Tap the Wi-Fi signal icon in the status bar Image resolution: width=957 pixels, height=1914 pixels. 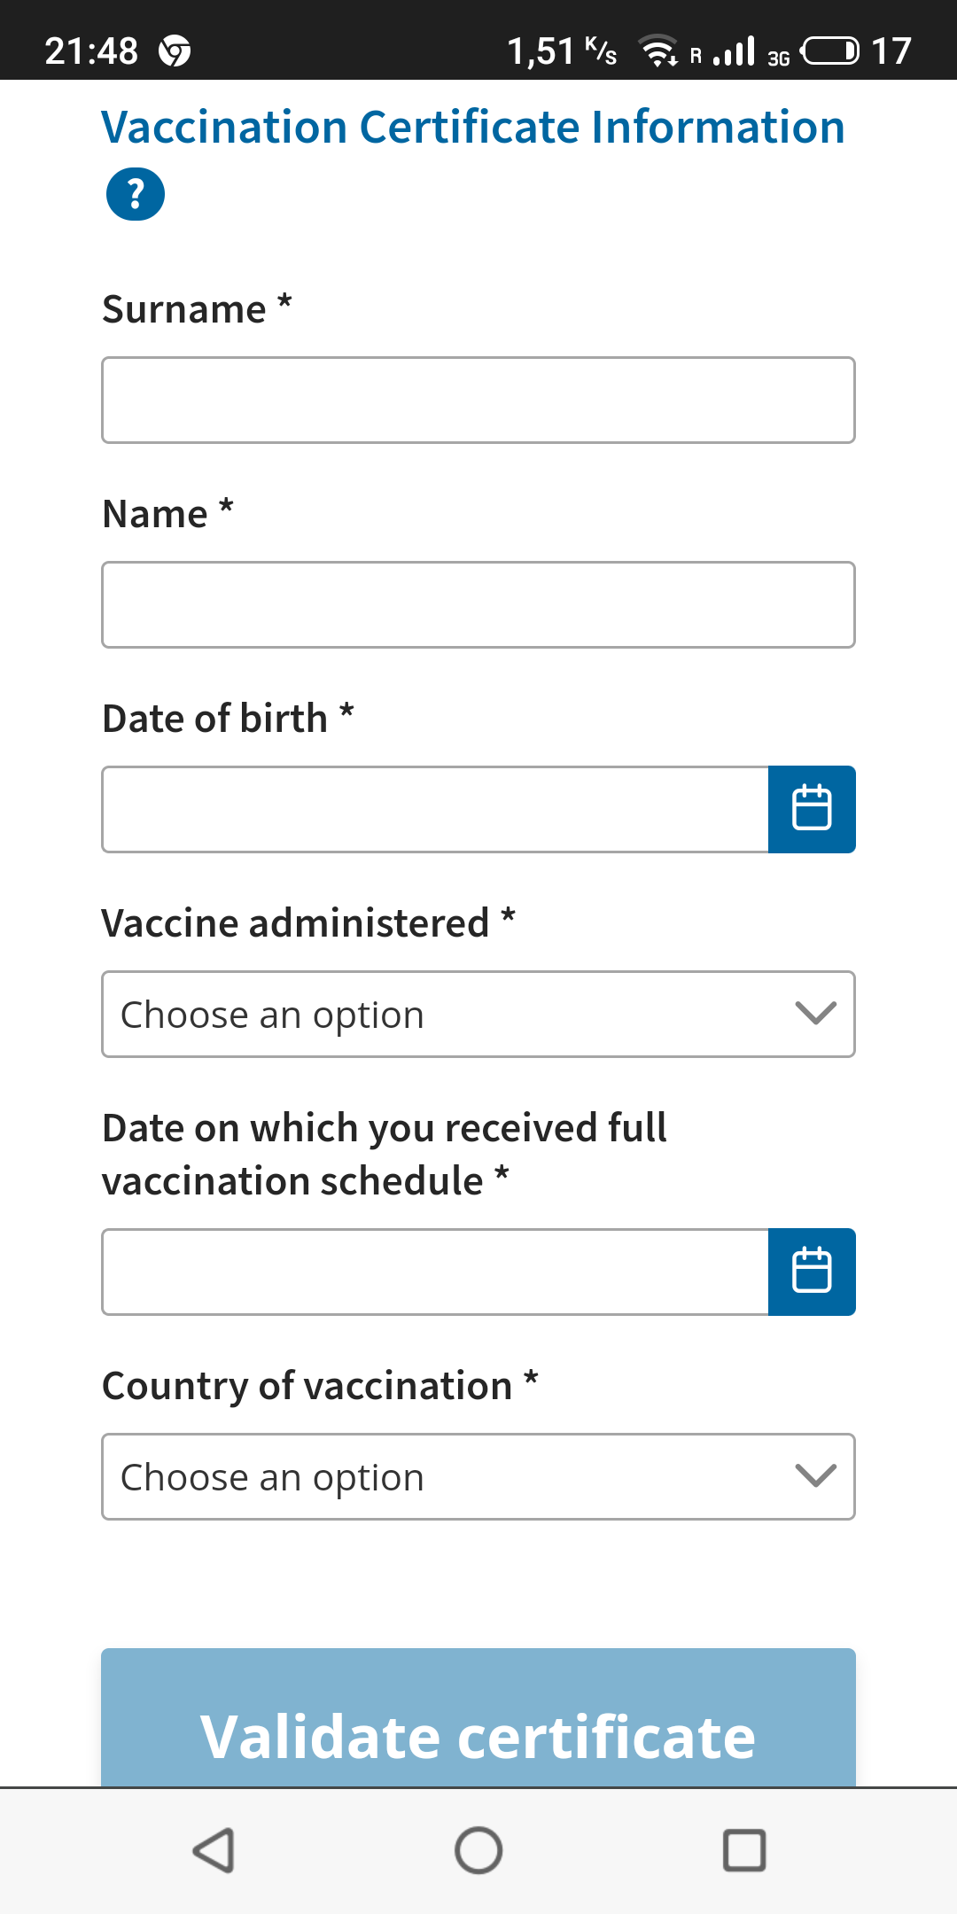[x=658, y=51]
